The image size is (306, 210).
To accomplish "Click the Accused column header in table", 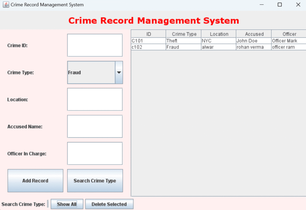I will point(254,34).
